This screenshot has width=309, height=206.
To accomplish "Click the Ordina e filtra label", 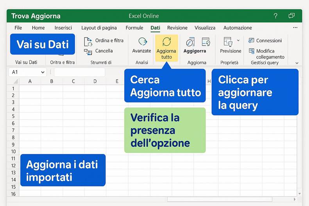I will click(109, 40).
